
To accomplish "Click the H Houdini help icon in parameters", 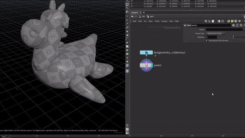I will [x=237, y=25].
